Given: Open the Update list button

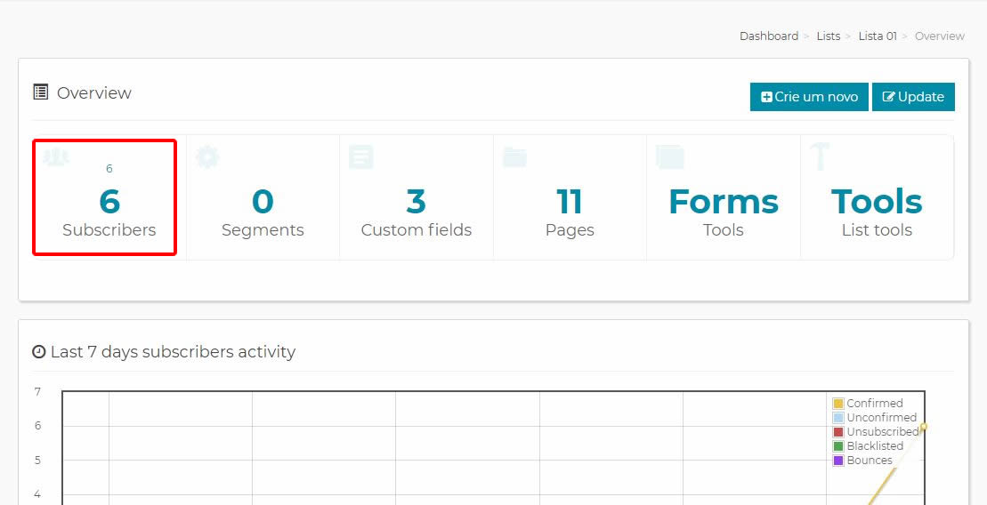Looking at the screenshot, I should [x=913, y=97].
